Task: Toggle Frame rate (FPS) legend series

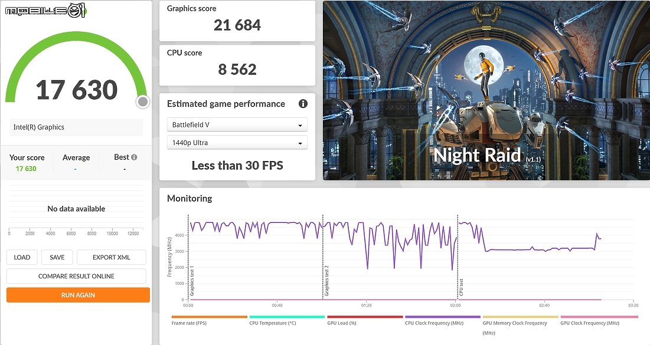Action: pos(209,321)
